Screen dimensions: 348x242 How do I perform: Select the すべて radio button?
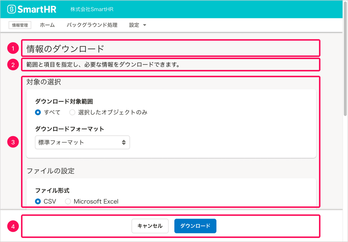[x=38, y=112]
